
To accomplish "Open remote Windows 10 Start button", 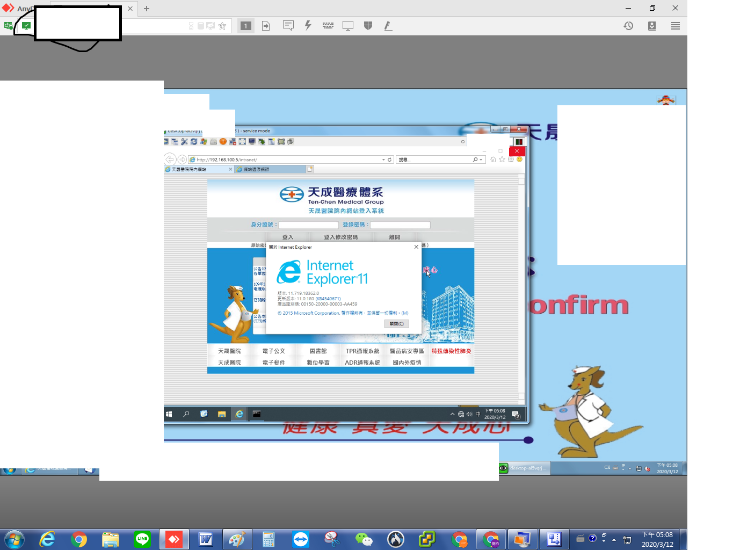I will click(169, 414).
